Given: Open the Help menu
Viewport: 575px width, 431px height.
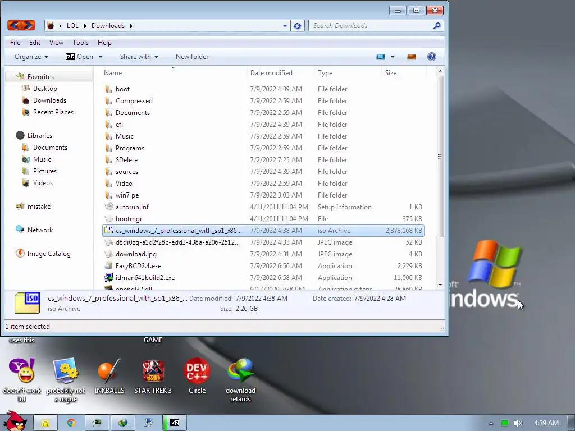Looking at the screenshot, I should click(104, 43).
